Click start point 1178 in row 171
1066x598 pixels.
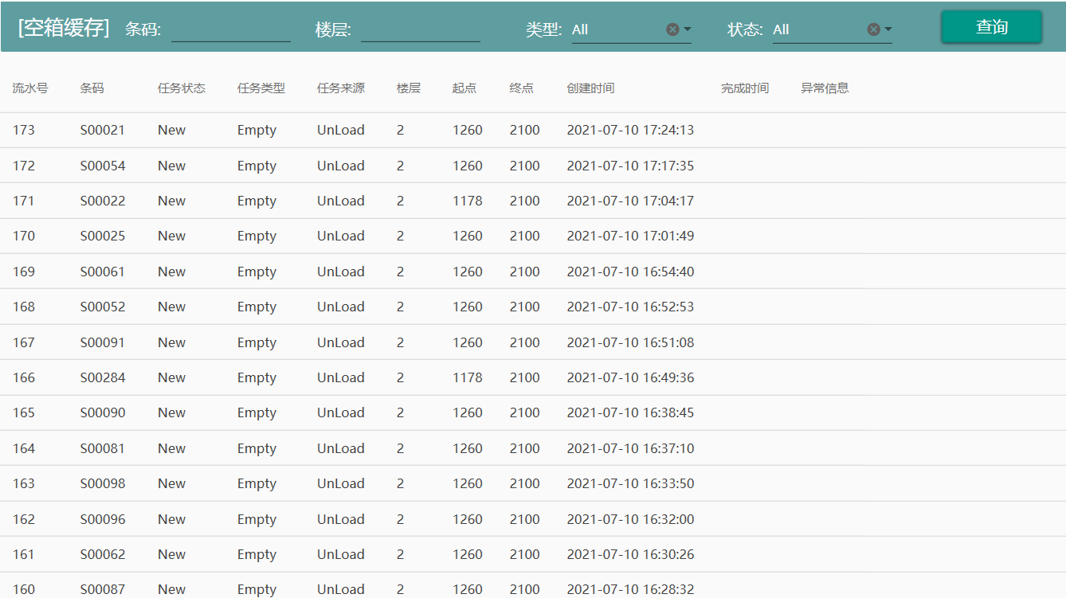tap(468, 201)
